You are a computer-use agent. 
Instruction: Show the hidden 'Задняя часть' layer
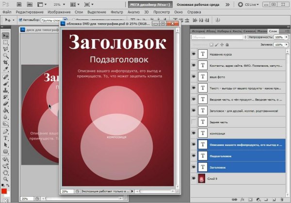click(x=194, y=122)
